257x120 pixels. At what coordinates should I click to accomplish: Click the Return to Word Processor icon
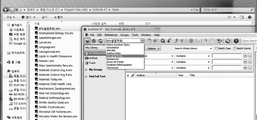(x=219, y=41)
